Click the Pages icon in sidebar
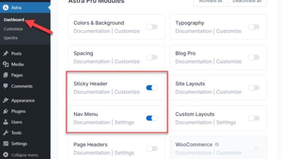Viewport: 282px width, 159px height. pos(6,75)
